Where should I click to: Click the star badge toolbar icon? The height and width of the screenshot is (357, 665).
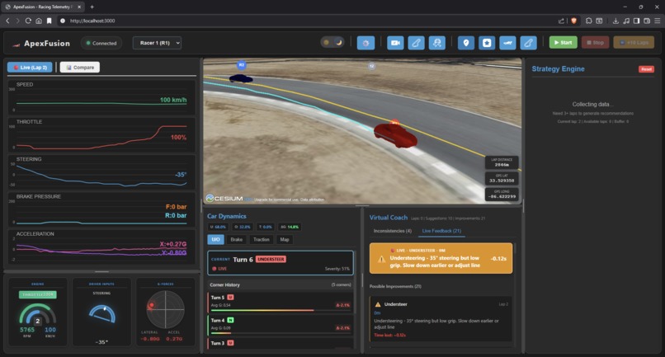point(487,43)
